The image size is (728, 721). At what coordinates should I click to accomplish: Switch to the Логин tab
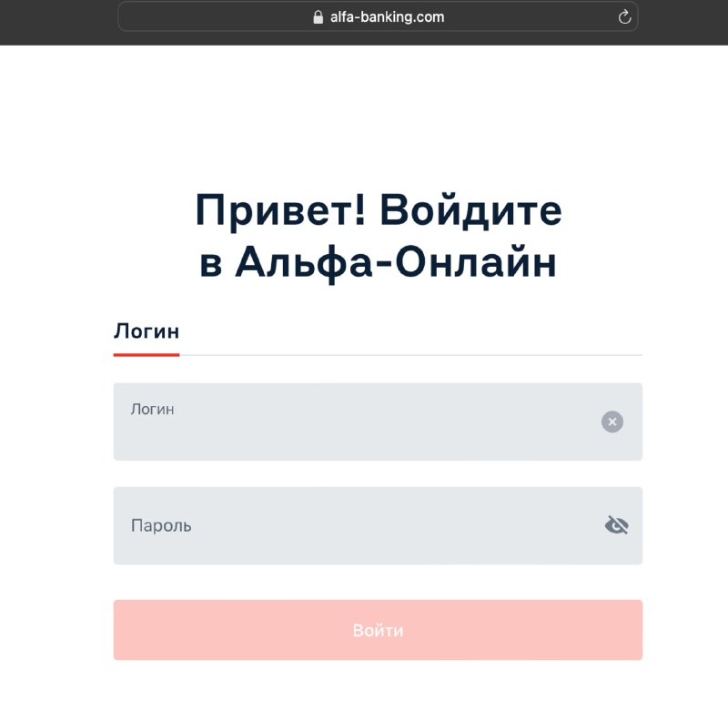[x=147, y=331]
